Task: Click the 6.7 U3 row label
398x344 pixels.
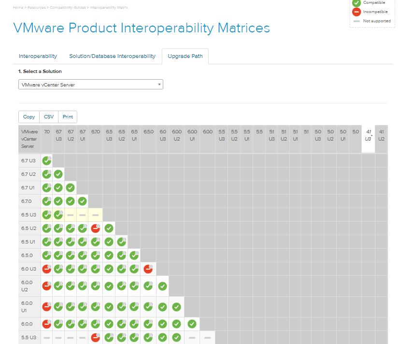Action: pos(29,161)
